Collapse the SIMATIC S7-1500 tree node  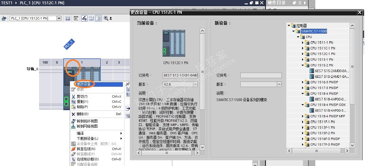coord(293,31)
